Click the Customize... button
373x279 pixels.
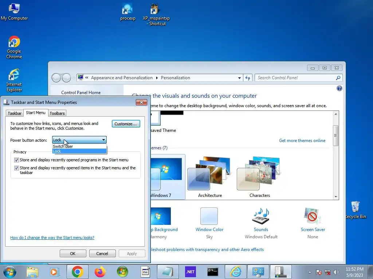pyautogui.click(x=126, y=124)
